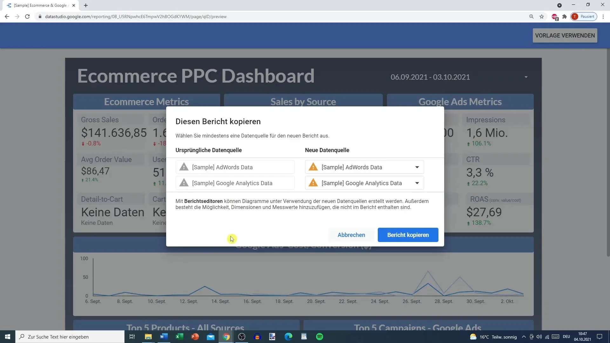This screenshot has width=610, height=343.
Task: Open Mail app from taskbar
Action: pos(211,337)
